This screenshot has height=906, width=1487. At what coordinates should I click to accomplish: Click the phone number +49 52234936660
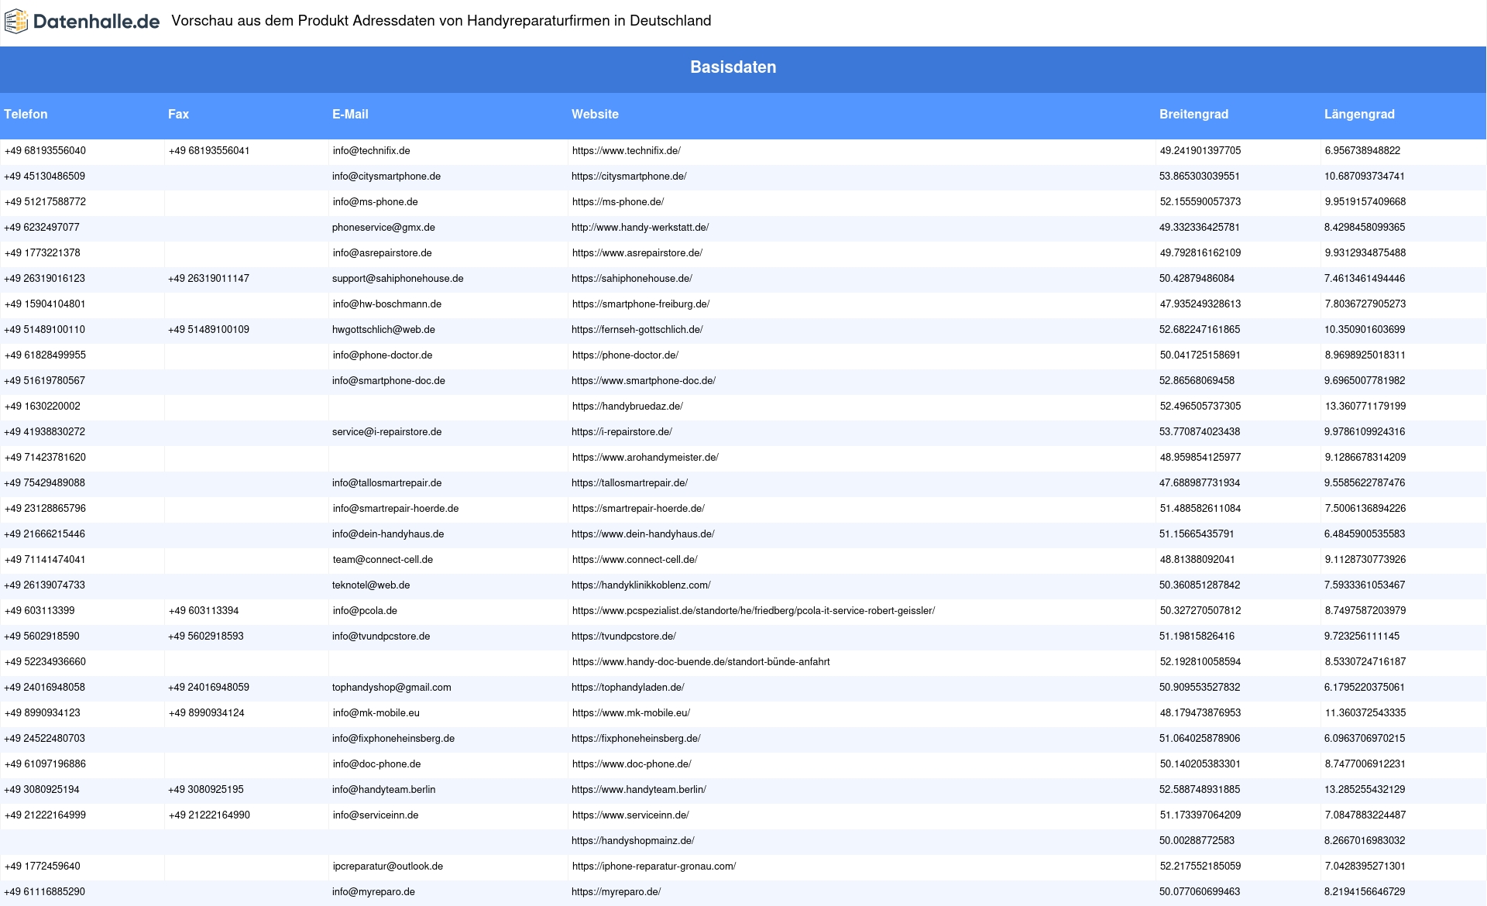[45, 662]
